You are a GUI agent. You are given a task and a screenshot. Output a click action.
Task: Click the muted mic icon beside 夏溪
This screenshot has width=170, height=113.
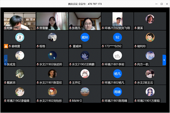coord(136,28)
